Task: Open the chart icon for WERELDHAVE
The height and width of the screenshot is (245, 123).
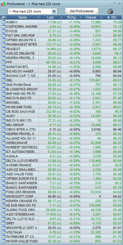Action: 3,143
